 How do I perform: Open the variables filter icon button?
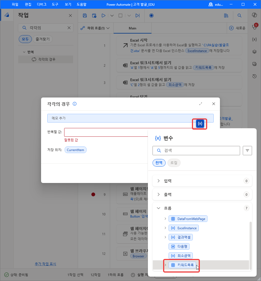247,151
